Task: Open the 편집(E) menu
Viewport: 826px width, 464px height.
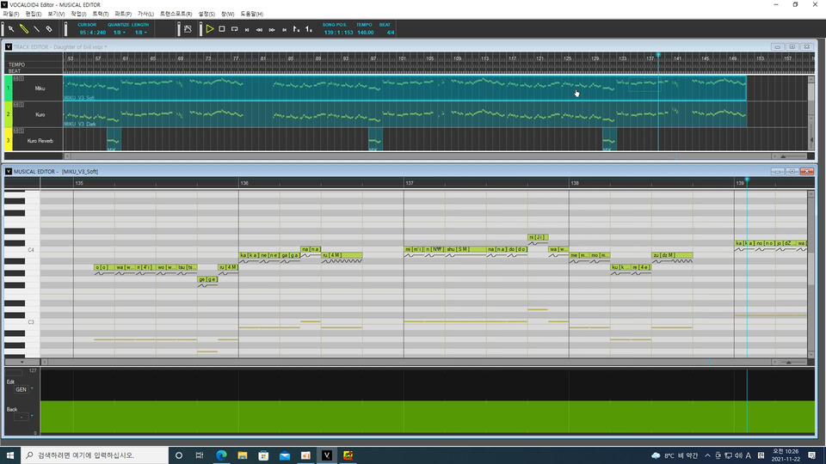Action: 34,15
